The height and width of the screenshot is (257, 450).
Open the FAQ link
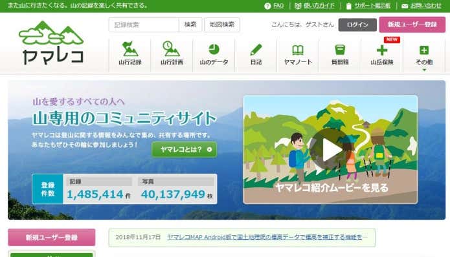tap(278, 6)
